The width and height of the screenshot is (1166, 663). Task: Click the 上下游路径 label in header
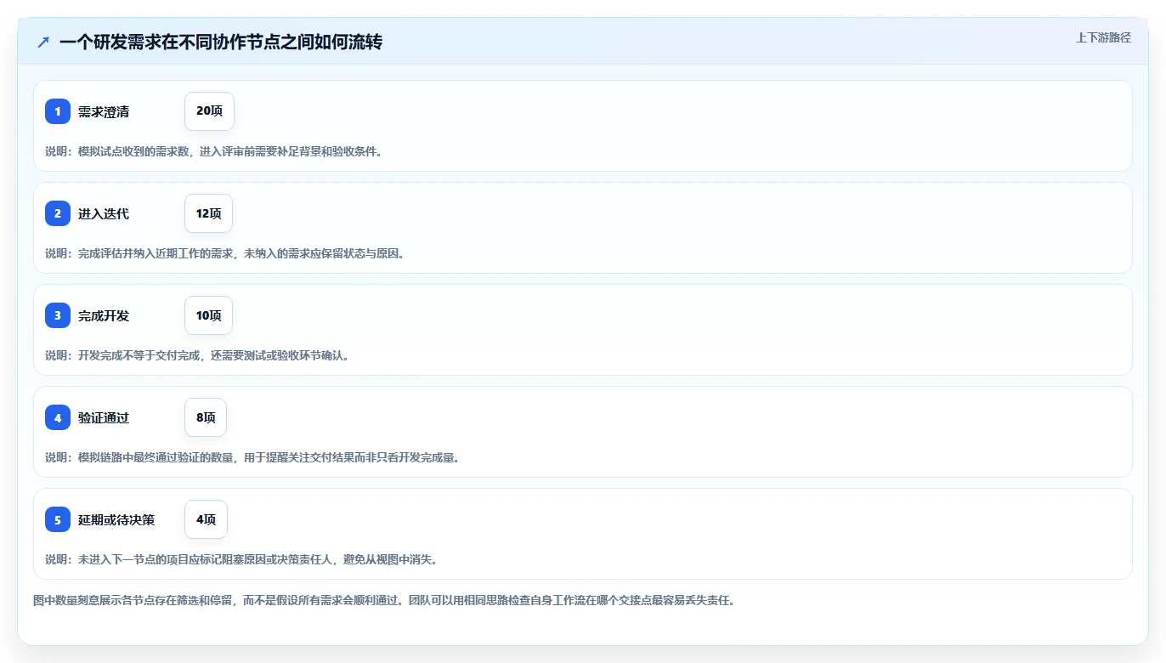[1103, 37]
